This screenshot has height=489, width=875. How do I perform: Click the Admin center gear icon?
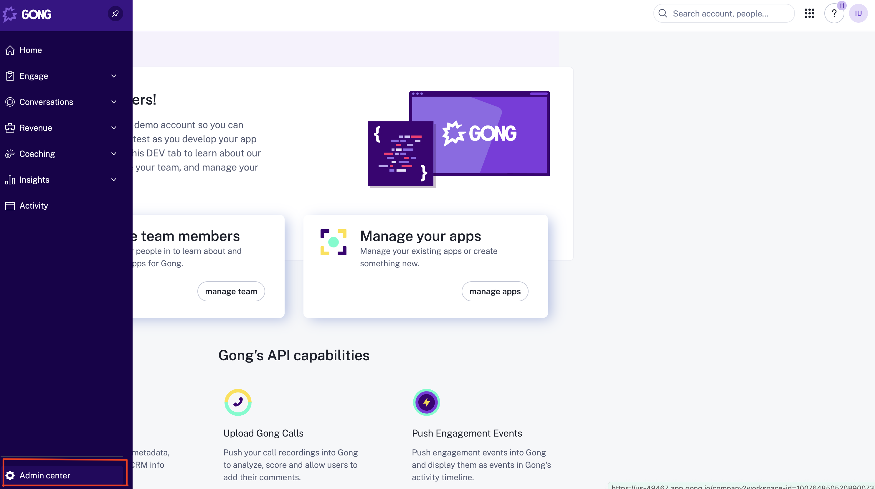click(x=10, y=475)
